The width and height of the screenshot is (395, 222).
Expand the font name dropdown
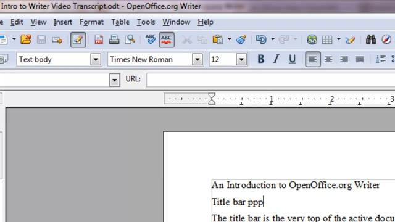point(197,60)
